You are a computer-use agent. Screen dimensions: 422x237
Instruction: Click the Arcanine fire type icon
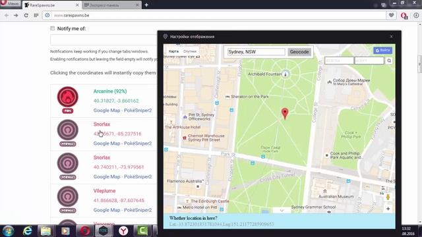pyautogui.click(x=67, y=97)
